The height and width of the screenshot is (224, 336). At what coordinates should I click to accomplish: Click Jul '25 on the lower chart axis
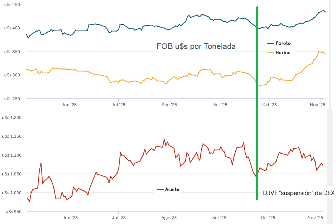point(119,218)
